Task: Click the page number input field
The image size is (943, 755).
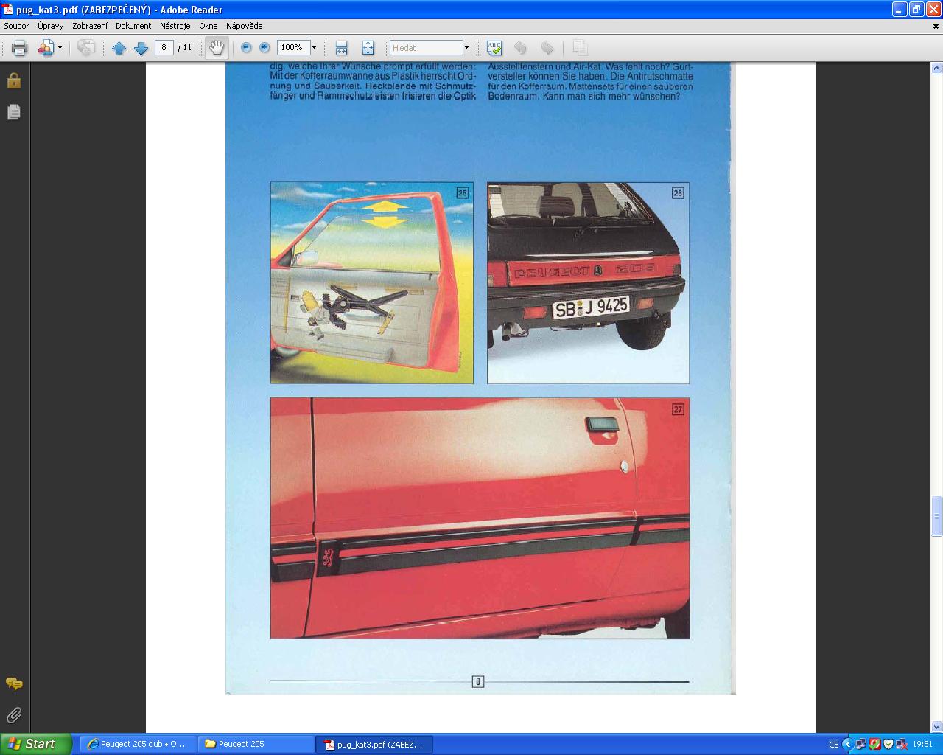Action: (164, 48)
